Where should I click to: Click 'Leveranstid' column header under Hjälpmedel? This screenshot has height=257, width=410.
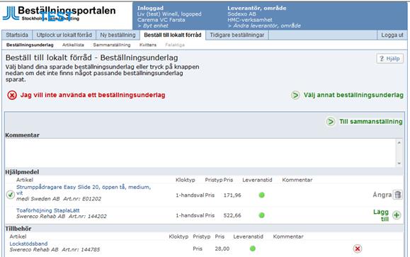[x=257, y=180]
